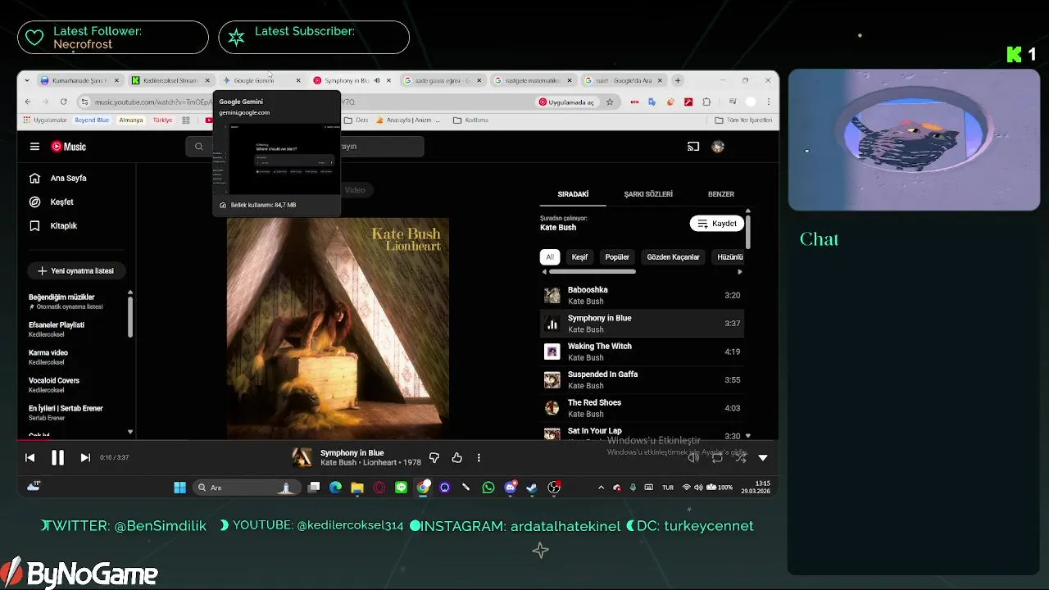Toggle repeat mode in player bar

(x=717, y=458)
